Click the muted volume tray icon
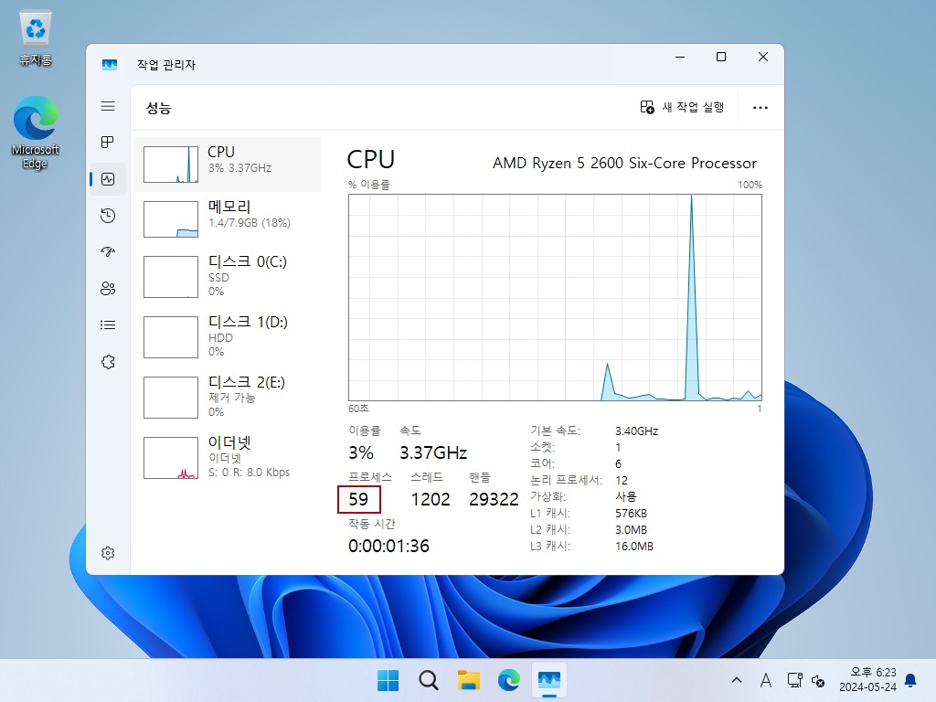This screenshot has width=936, height=702. pos(818,680)
